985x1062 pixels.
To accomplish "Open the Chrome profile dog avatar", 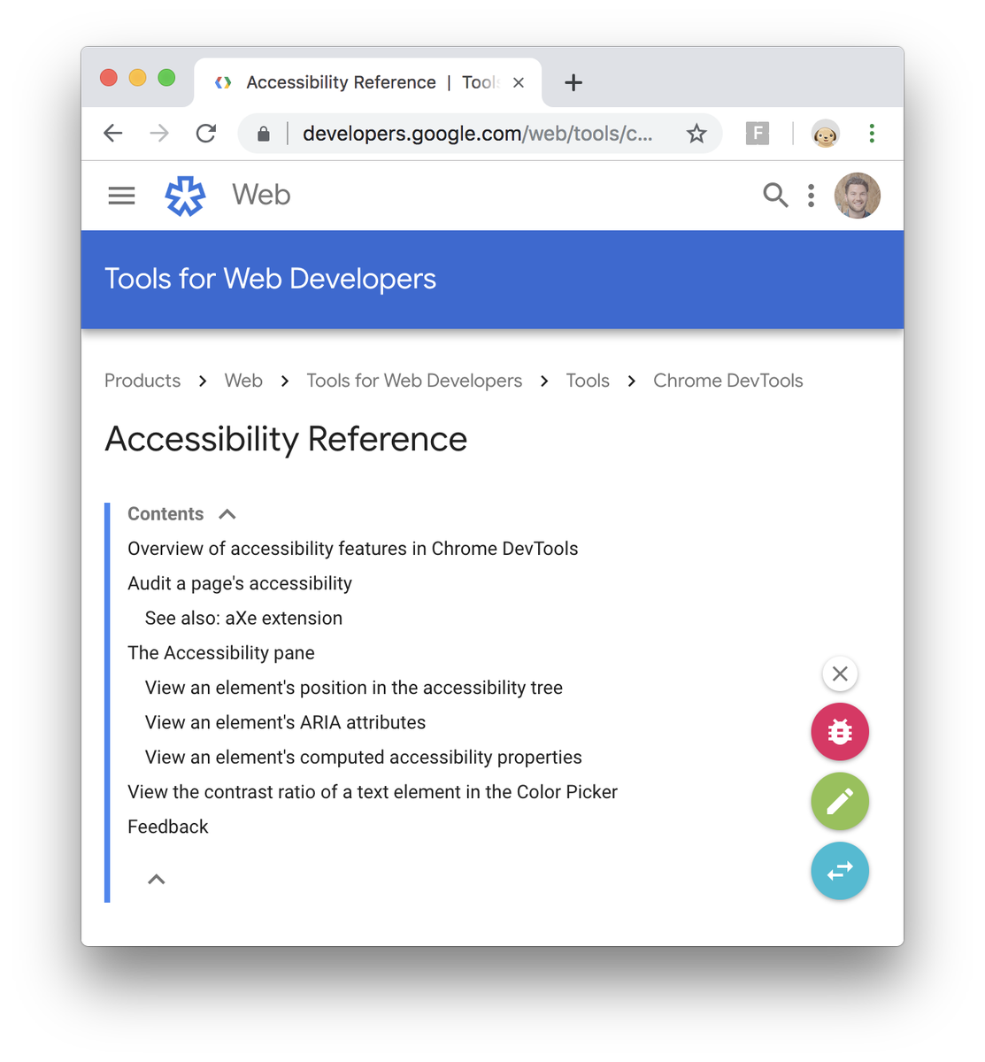I will pyautogui.click(x=825, y=134).
